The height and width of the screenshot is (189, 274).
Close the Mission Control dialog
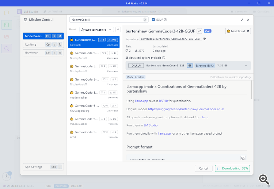pyautogui.click(x=248, y=20)
